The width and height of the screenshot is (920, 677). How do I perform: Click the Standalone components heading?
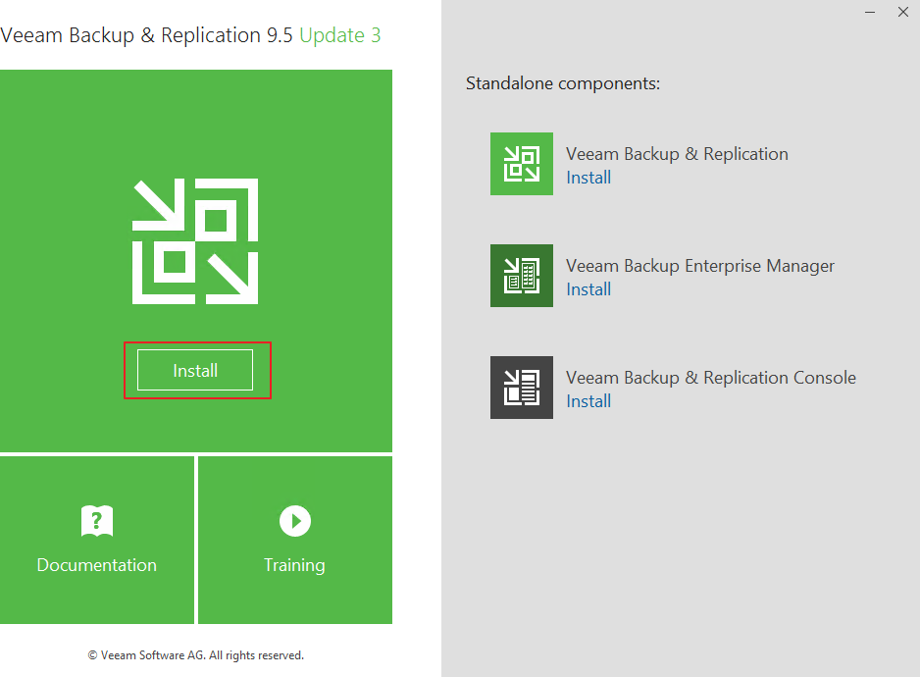point(563,83)
